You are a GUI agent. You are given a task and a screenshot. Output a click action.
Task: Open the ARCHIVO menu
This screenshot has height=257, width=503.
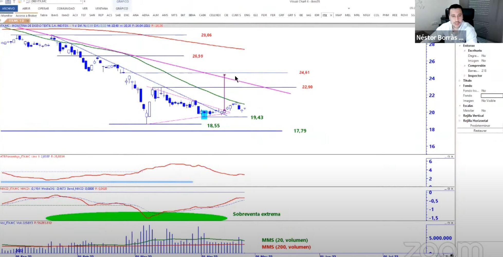8,8
